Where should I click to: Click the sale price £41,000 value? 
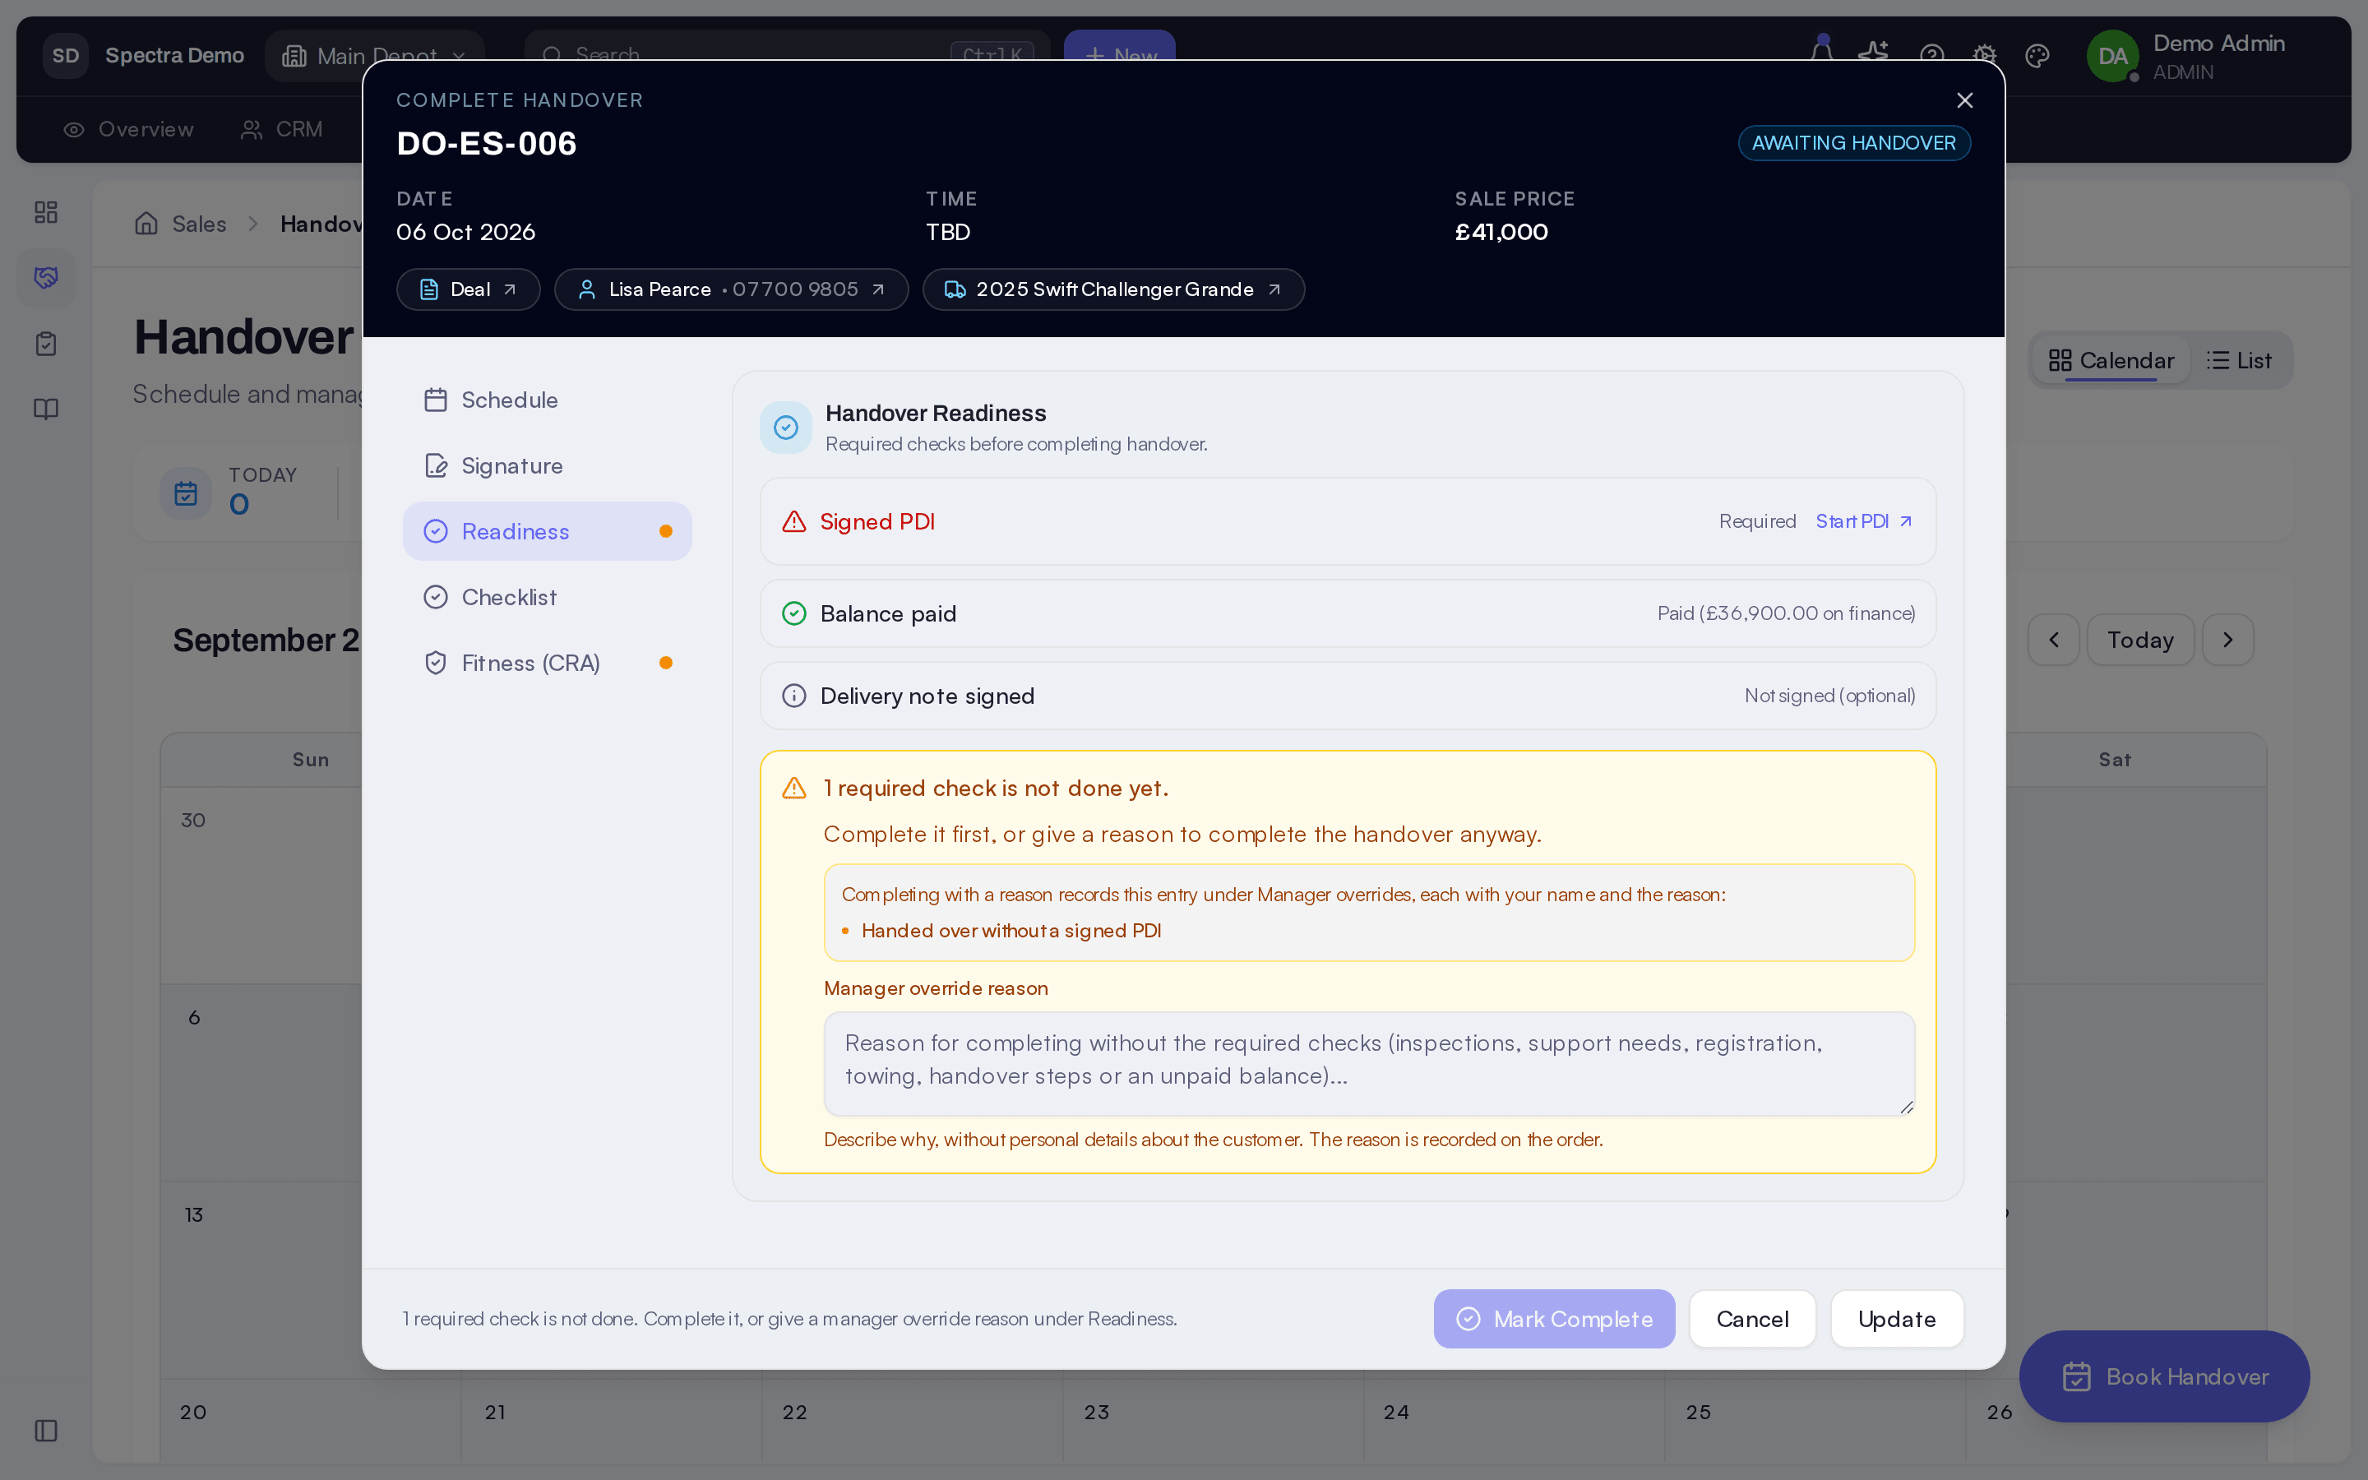[1500, 232]
